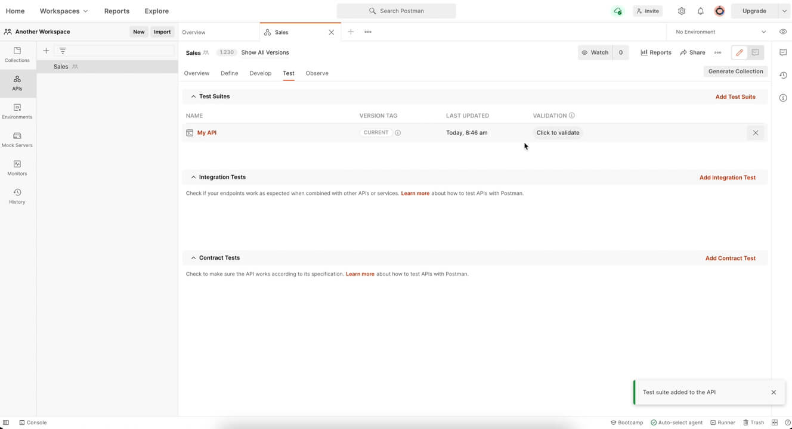Watch the Sales API

(595, 52)
